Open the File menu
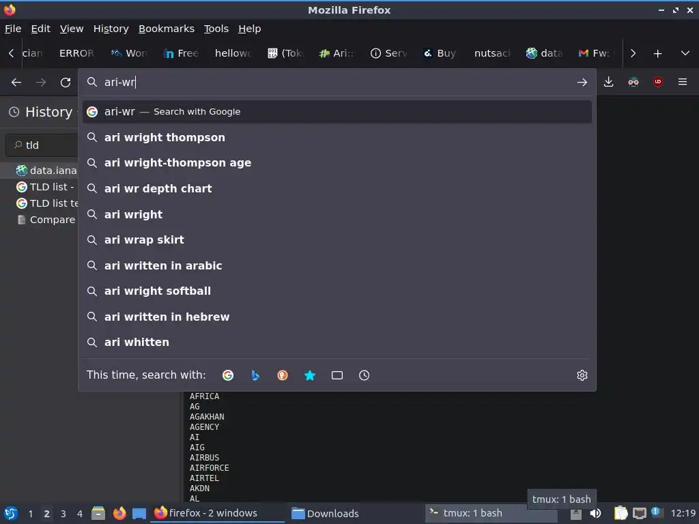 13,29
